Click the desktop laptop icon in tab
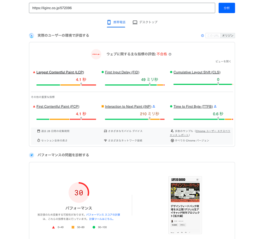The image size is (264, 239). tap(135, 22)
